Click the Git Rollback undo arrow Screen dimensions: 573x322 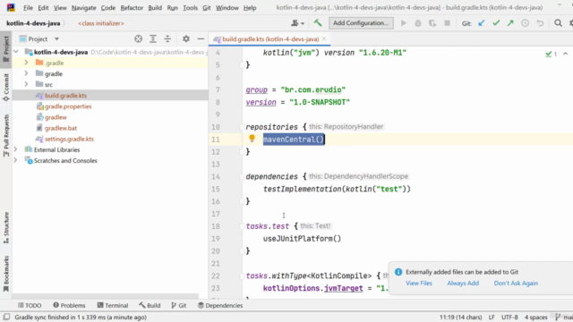pos(540,23)
